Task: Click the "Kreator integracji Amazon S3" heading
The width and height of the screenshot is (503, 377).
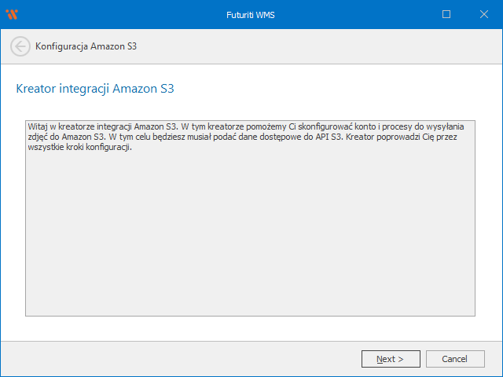Action: click(x=94, y=89)
